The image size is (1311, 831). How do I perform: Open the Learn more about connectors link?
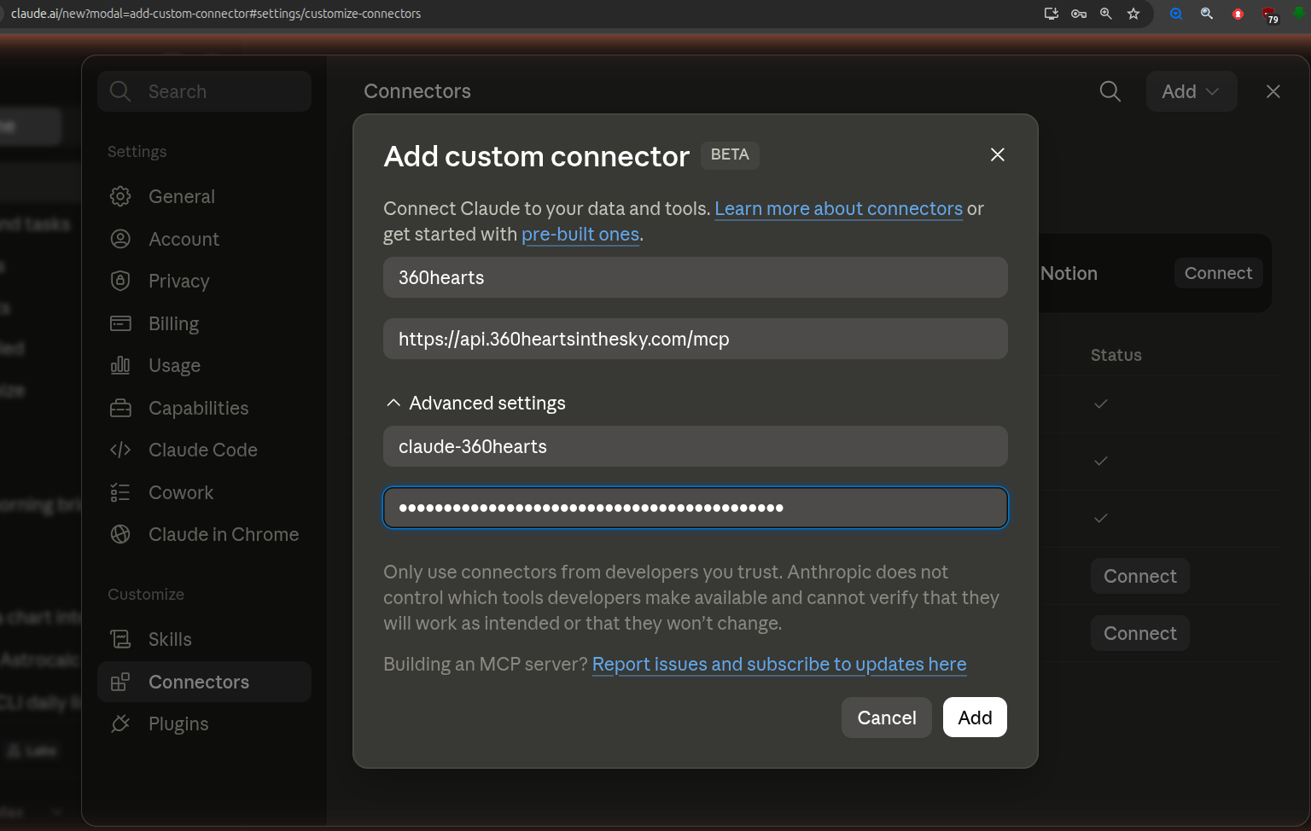click(838, 209)
